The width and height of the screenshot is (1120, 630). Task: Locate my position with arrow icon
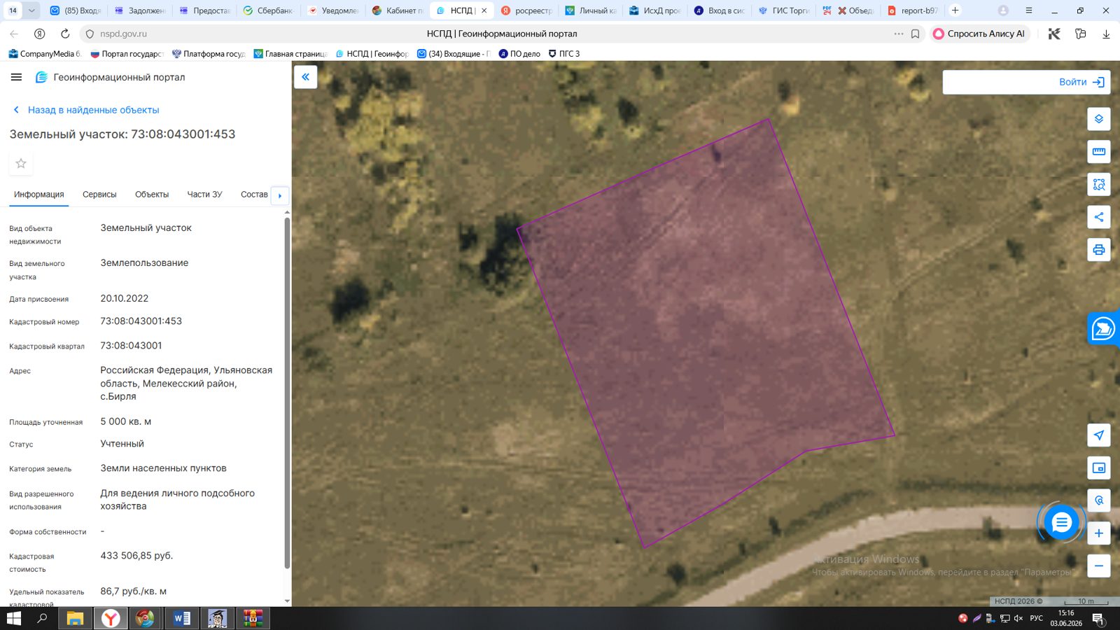tap(1098, 435)
